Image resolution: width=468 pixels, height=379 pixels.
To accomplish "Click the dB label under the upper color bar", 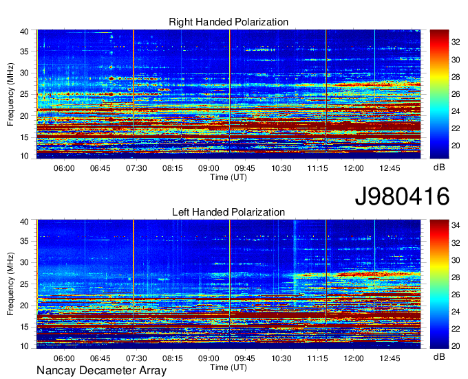I will 439,168.
